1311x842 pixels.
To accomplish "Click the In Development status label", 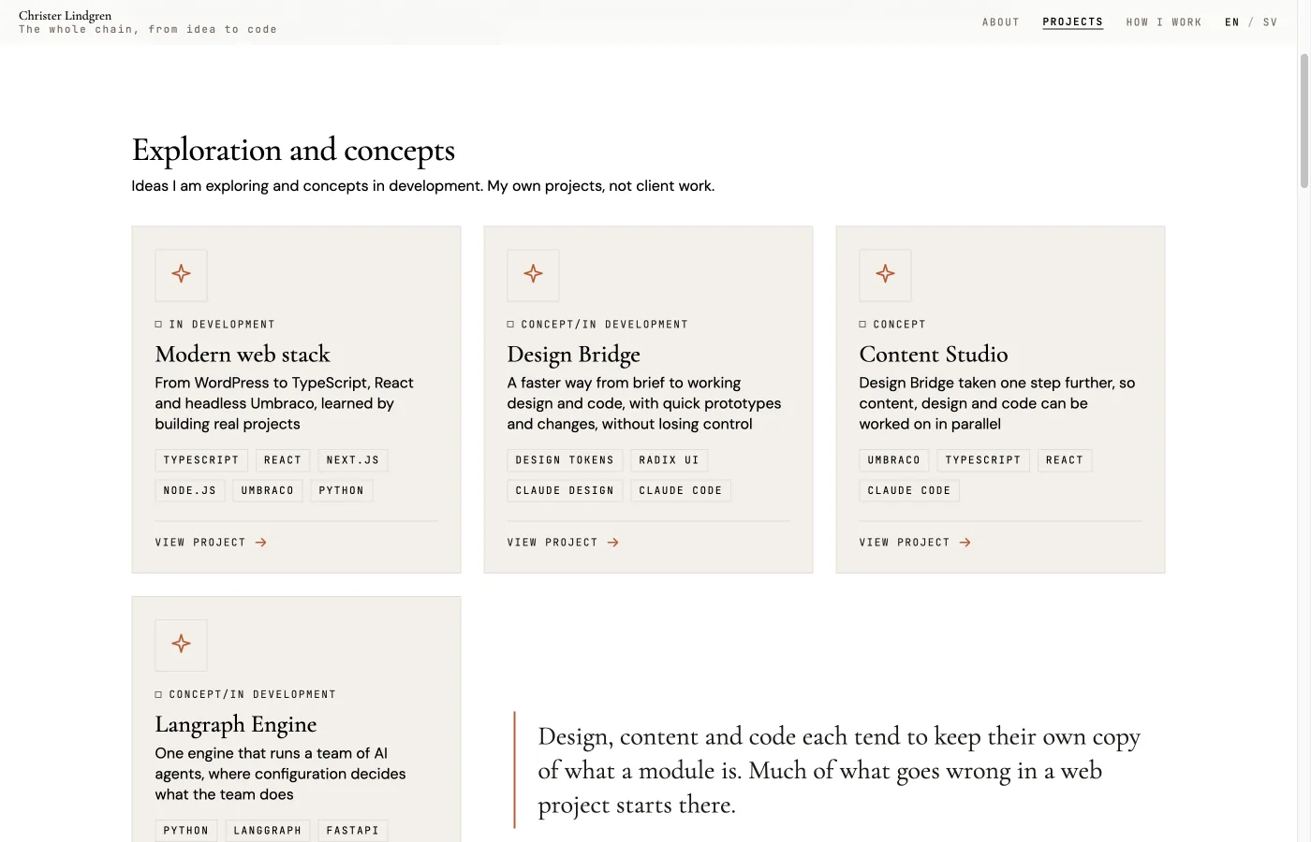I will pos(215,325).
